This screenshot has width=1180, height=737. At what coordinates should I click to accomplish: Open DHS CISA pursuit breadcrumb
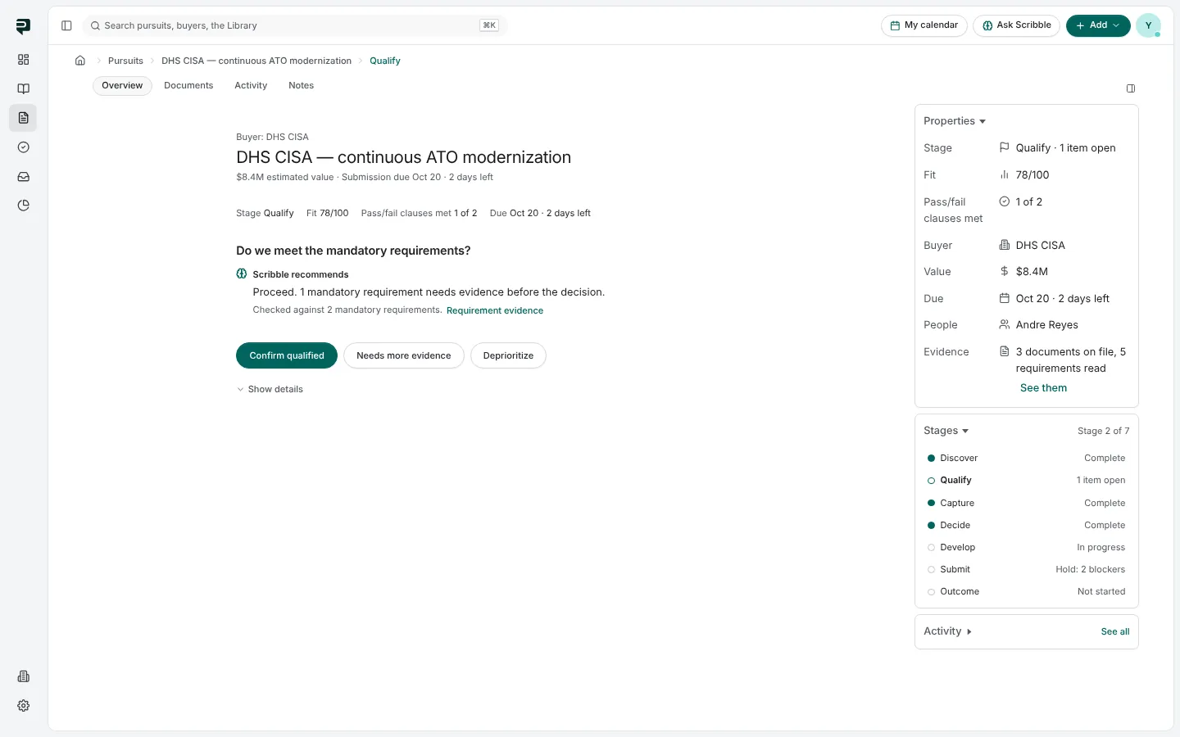tap(256, 61)
